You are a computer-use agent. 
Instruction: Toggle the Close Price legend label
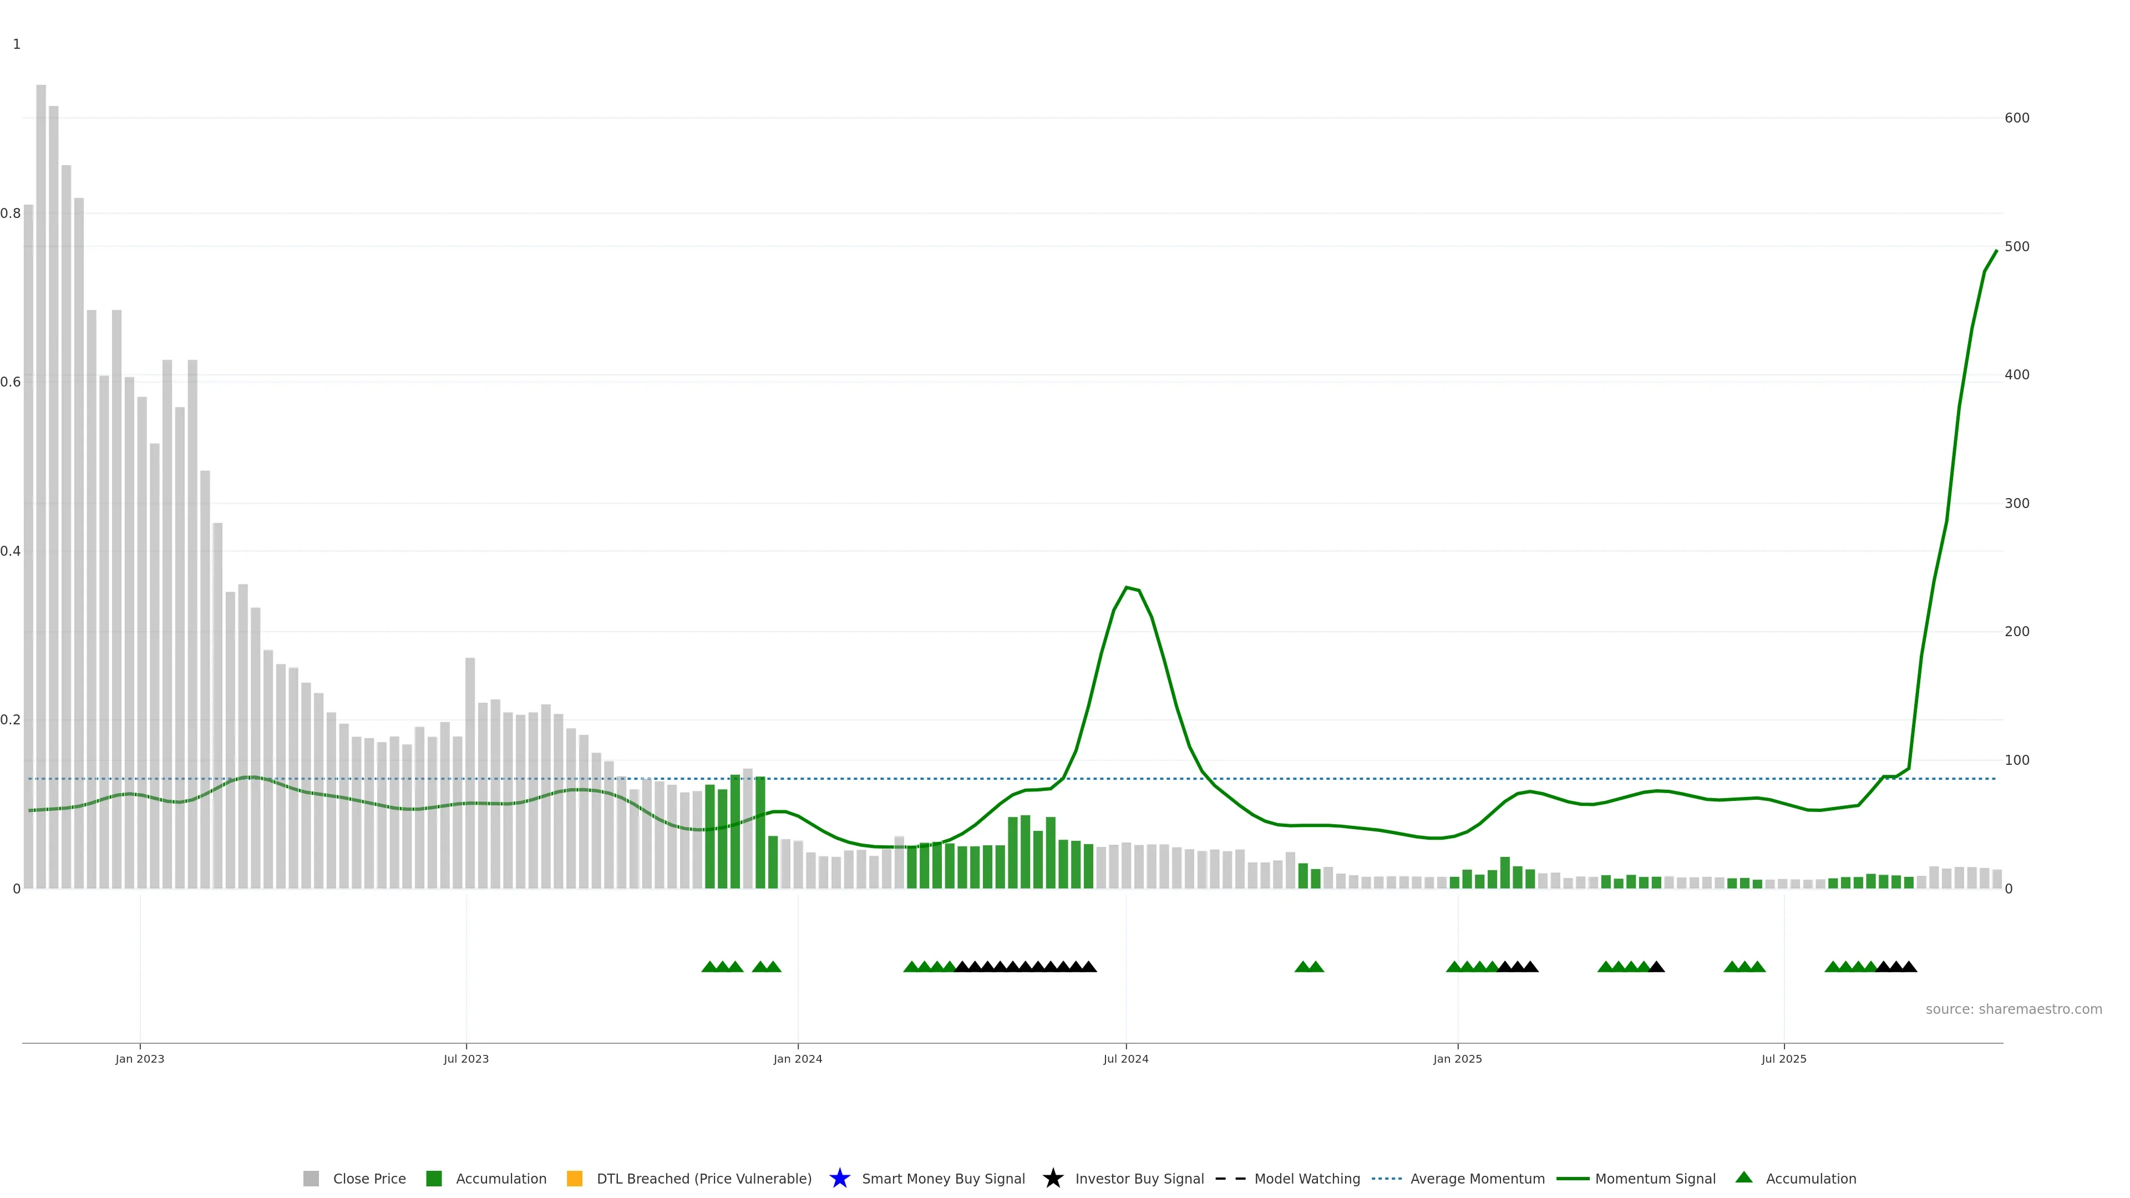[369, 1178]
